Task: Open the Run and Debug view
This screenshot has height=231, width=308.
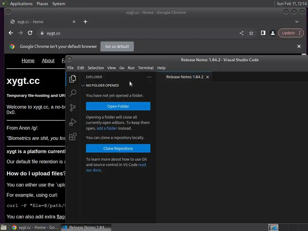Action: coord(73,122)
